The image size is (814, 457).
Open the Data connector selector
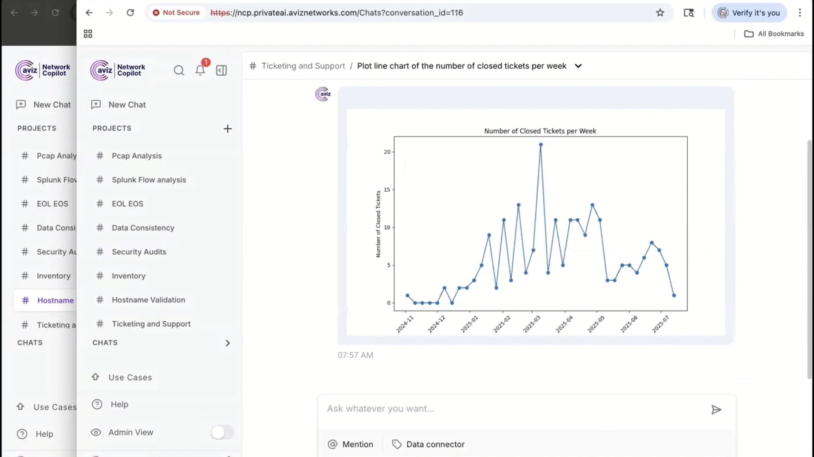[x=428, y=444]
